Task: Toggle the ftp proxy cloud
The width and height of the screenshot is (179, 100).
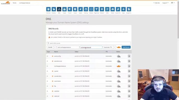Action: (x=119, y=86)
